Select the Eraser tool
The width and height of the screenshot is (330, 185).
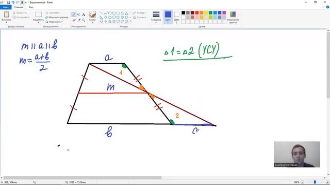point(74,20)
